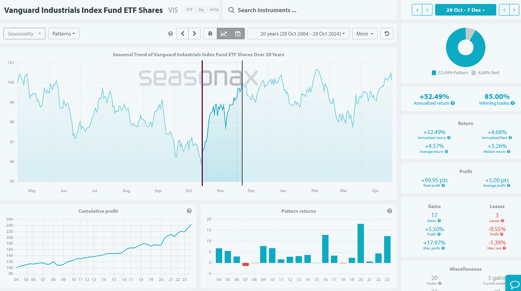Click the chart title about 20 Years trend
Viewport: 521px width, 291px height.
pyautogui.click(x=198, y=55)
